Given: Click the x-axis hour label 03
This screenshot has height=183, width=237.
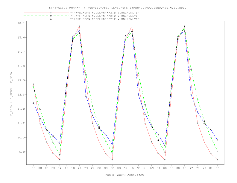Looking at the screenshot, I should click(x=40, y=168).
